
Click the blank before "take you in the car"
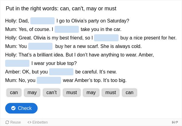(67, 29)
